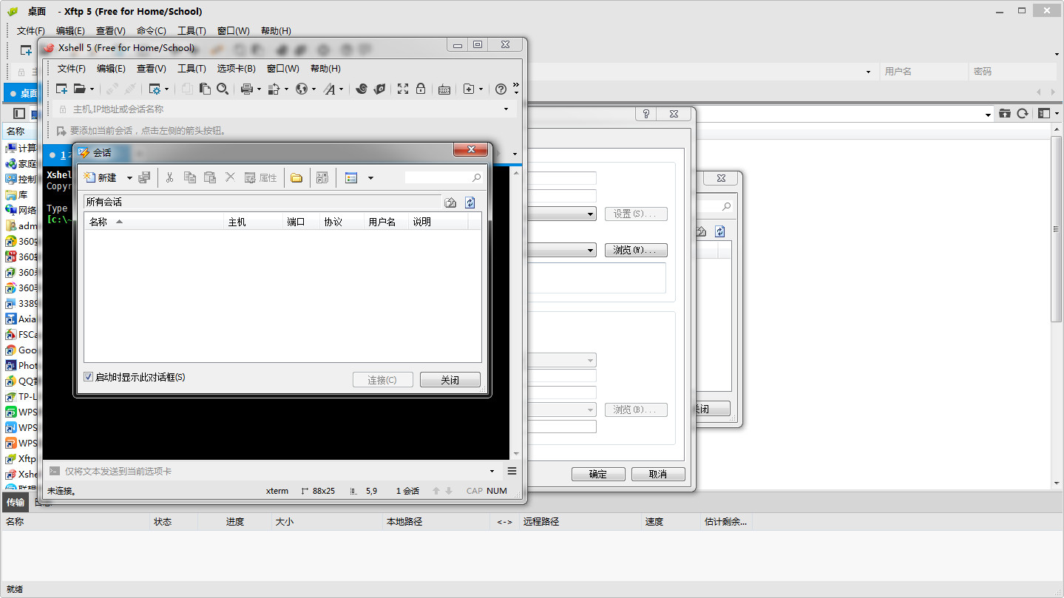
Task: Click Print icon in Xshell toolbar
Action: (x=247, y=89)
